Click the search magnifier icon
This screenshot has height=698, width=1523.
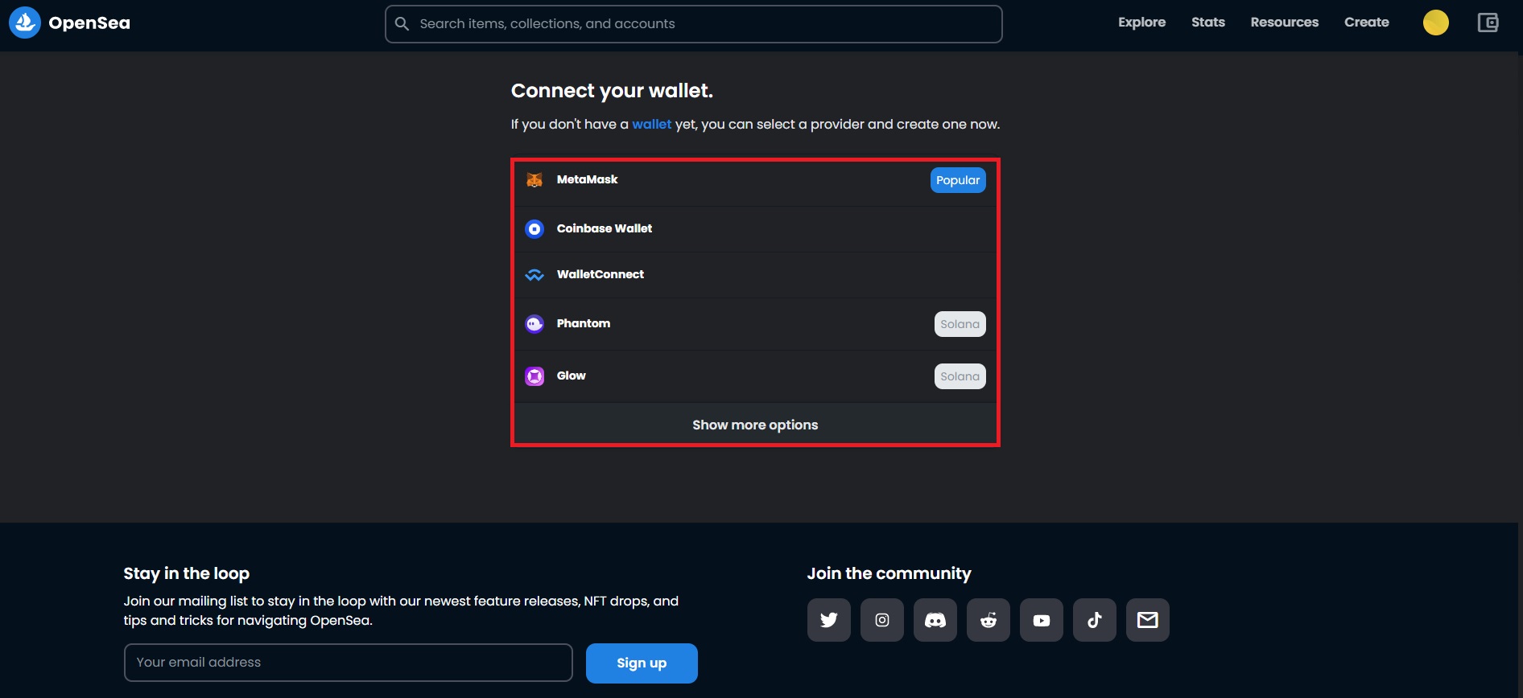coord(402,24)
